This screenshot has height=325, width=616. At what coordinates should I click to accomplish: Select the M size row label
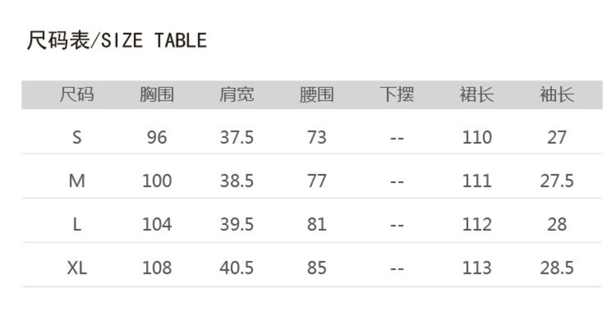coord(77,181)
